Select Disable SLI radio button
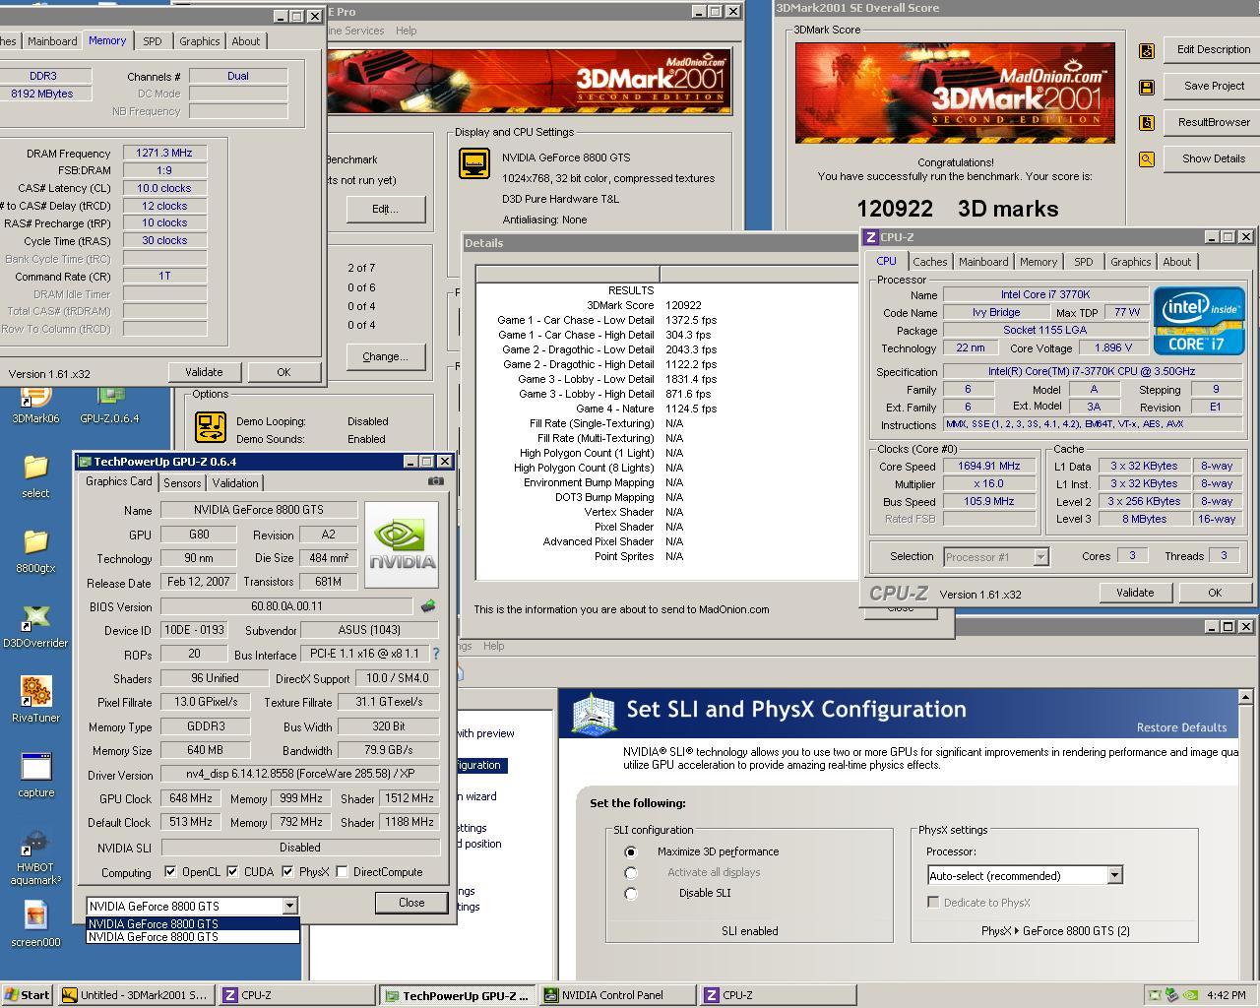Screen dimensions: 1260x1008 click(x=631, y=894)
